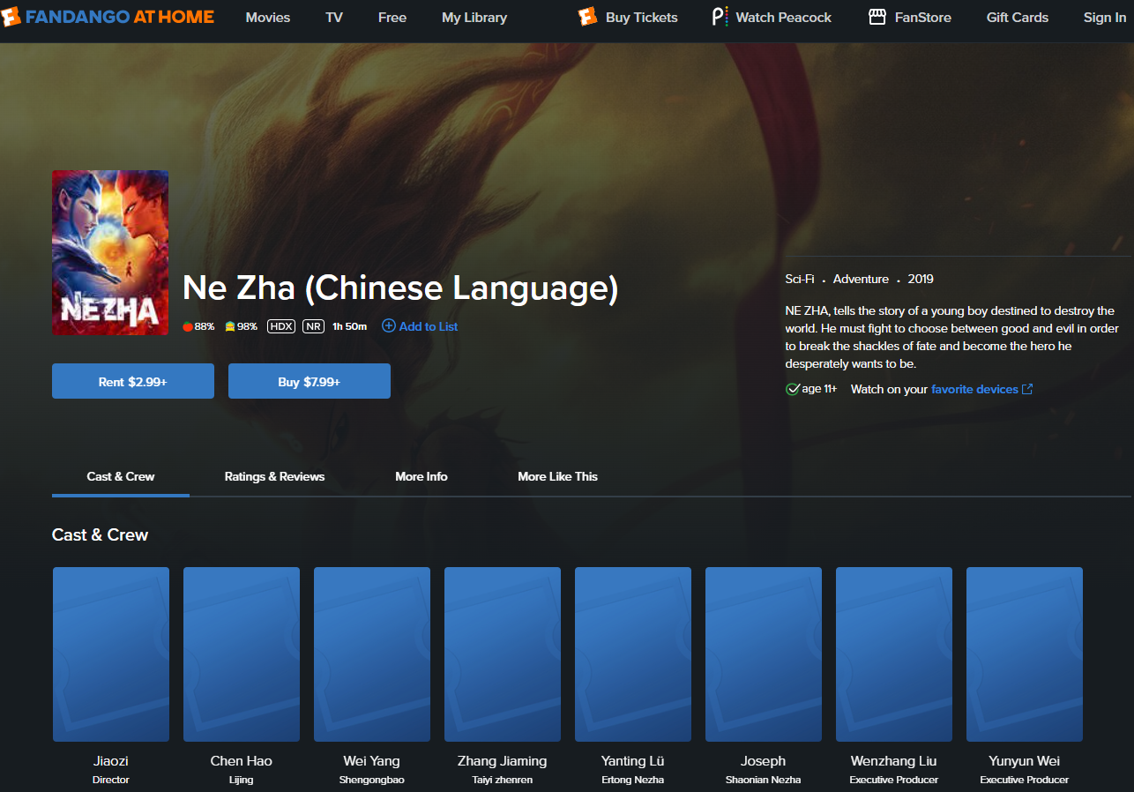
Task: Click the name Joseph
Action: (764, 760)
